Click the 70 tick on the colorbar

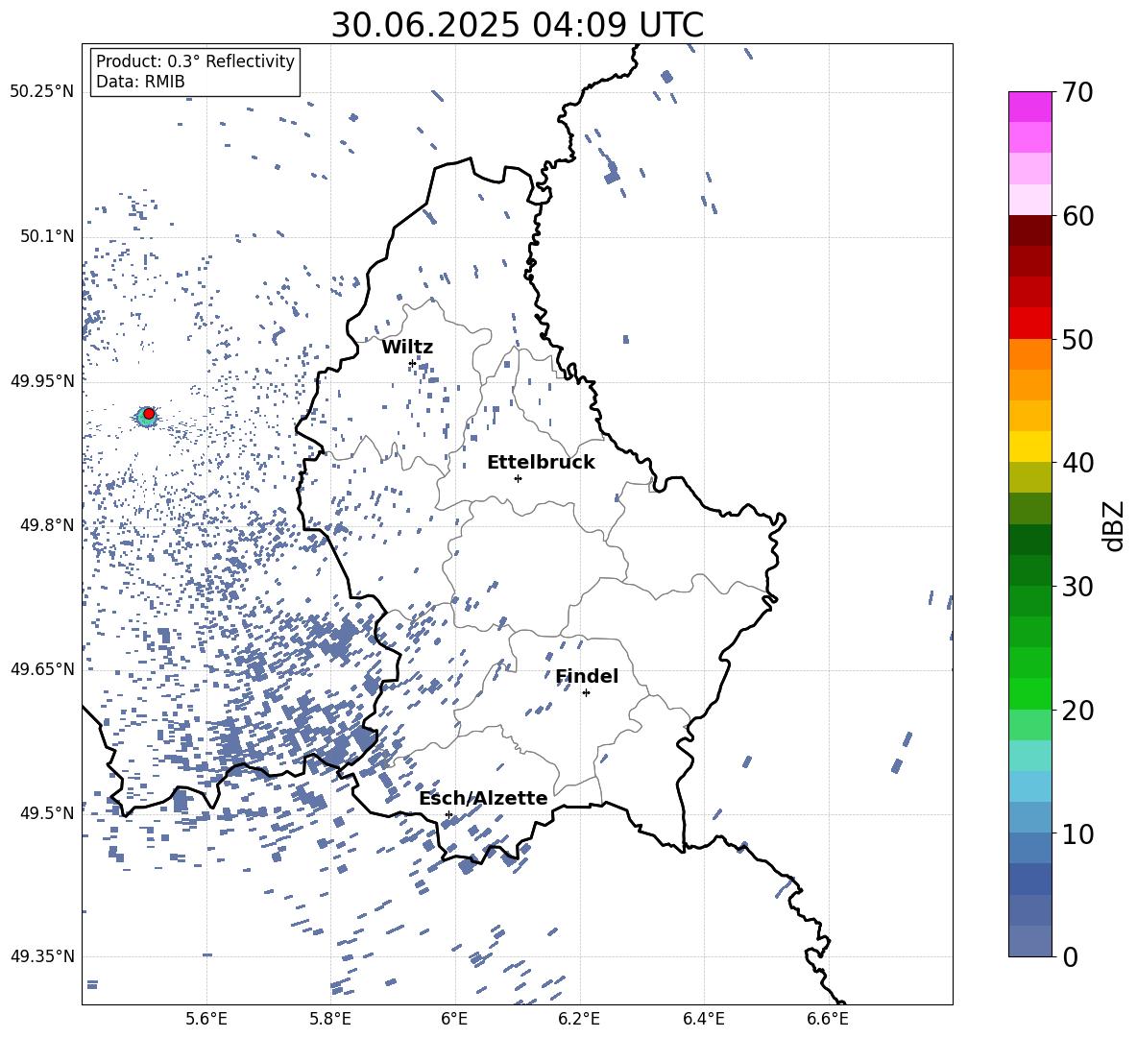click(1077, 92)
